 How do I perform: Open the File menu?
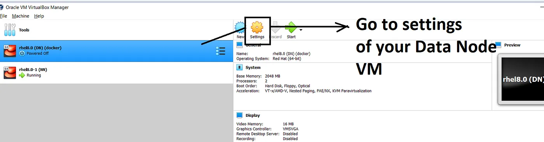[x=3, y=16]
